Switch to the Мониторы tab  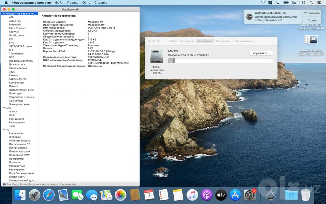[x=187, y=41]
